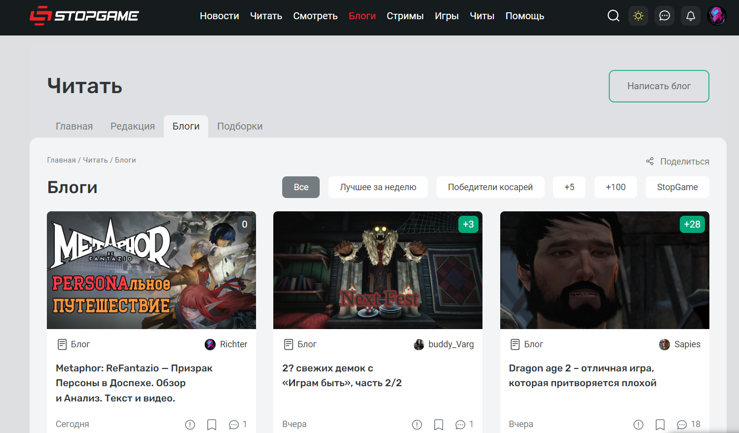Open Новости in the top menu
The image size is (739, 433).
pos(220,16)
